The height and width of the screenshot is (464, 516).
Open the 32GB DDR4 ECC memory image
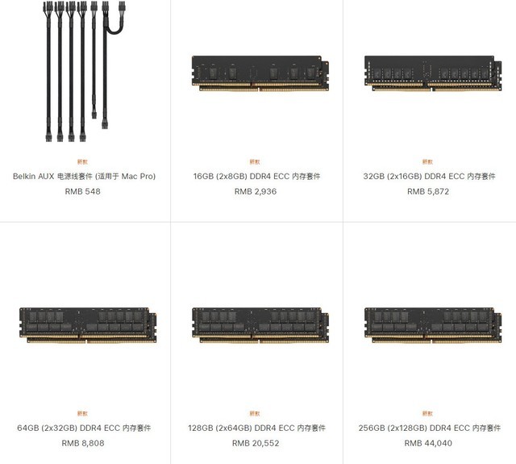coord(433,73)
